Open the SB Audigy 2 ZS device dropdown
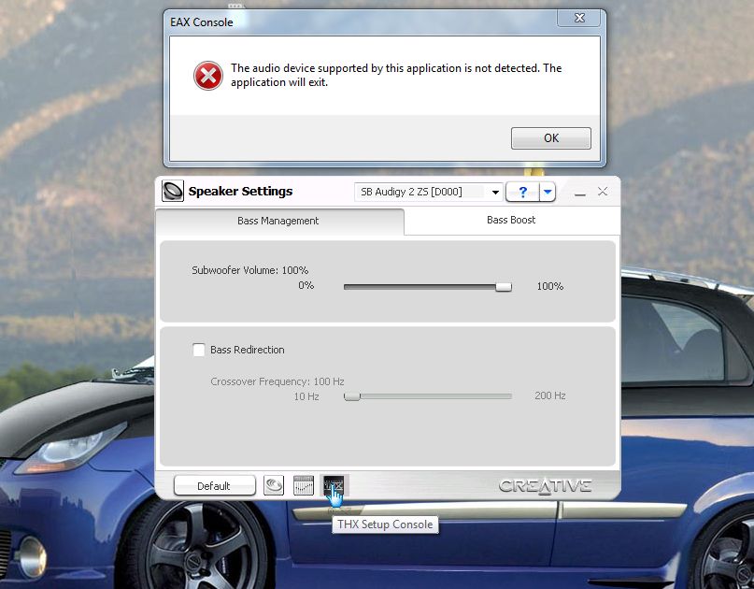Screen dimensions: 754x589 click(429, 192)
